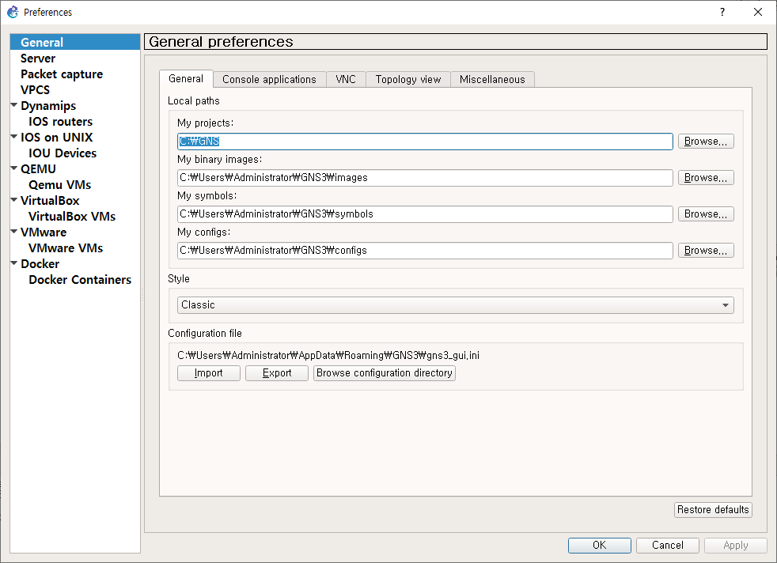This screenshot has height=563, width=777.
Task: Click the Import configuration button
Action: click(209, 373)
